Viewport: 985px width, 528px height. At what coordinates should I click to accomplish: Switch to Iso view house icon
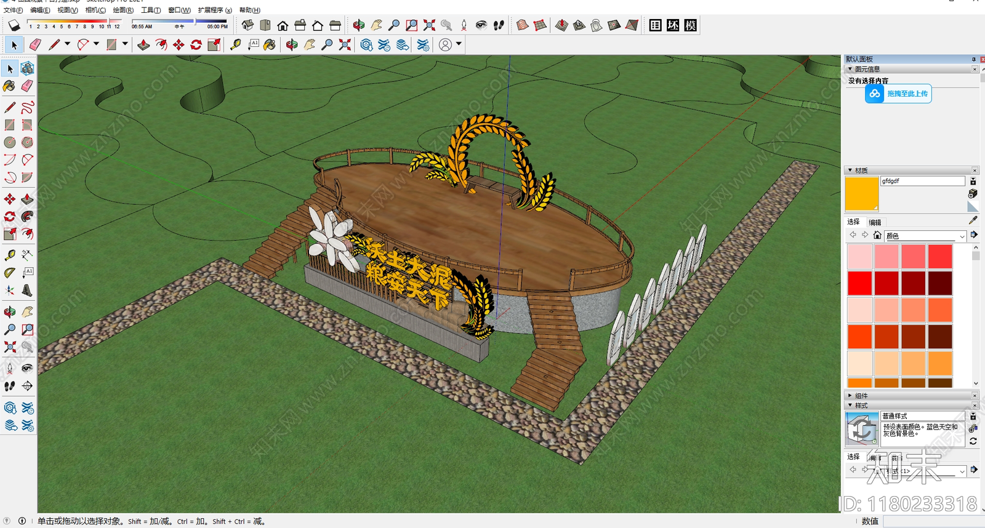[x=247, y=25]
